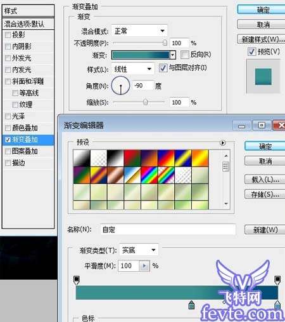Click the 名称(N) field containing 自定
Viewport: 285px width, 322px height.
tap(168, 229)
